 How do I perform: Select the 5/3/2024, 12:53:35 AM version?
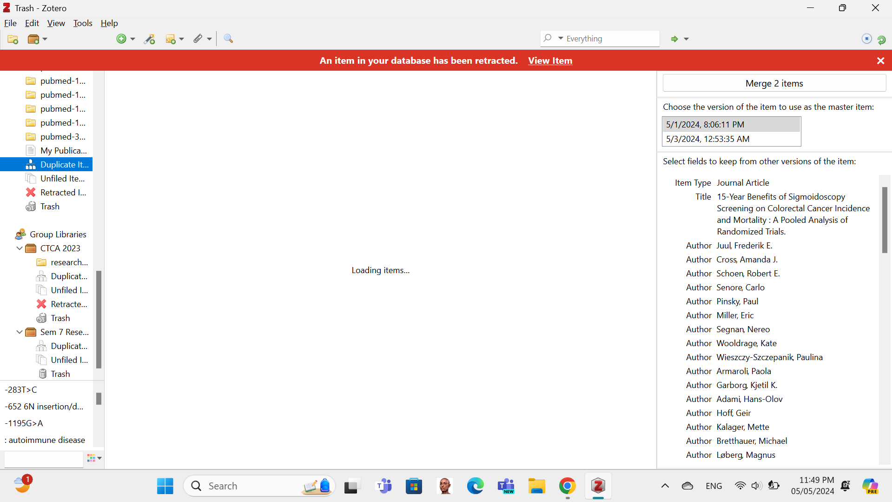731,139
